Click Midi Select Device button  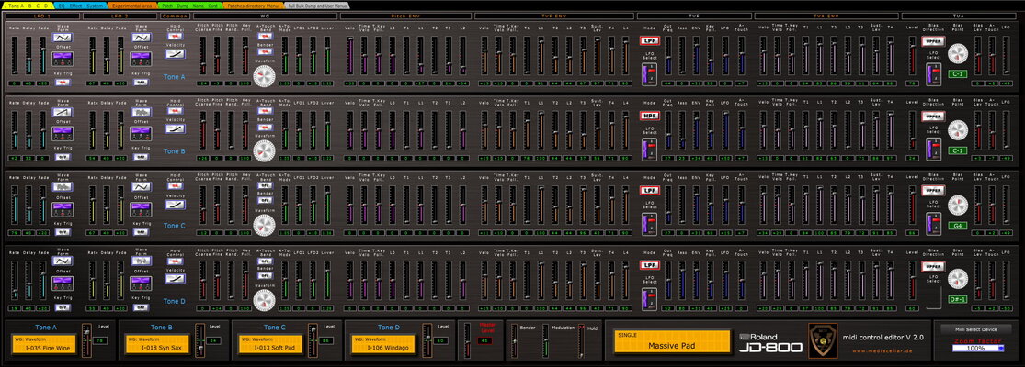(976, 329)
